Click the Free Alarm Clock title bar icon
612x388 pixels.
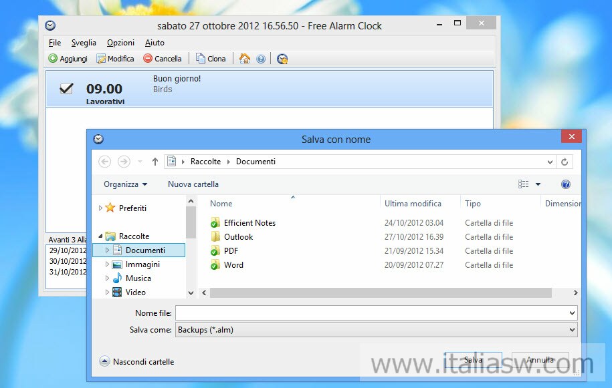click(x=50, y=25)
